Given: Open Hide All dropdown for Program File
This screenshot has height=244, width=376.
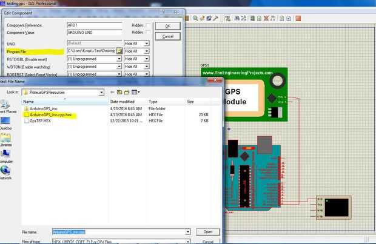Looking at the screenshot, I should click(147, 51).
